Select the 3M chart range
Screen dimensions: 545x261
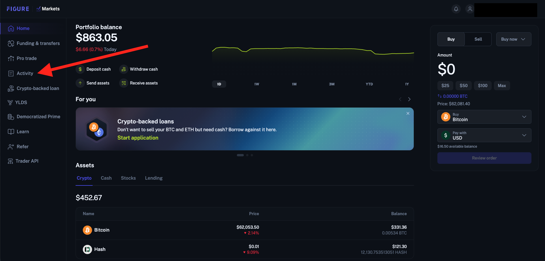332,84
